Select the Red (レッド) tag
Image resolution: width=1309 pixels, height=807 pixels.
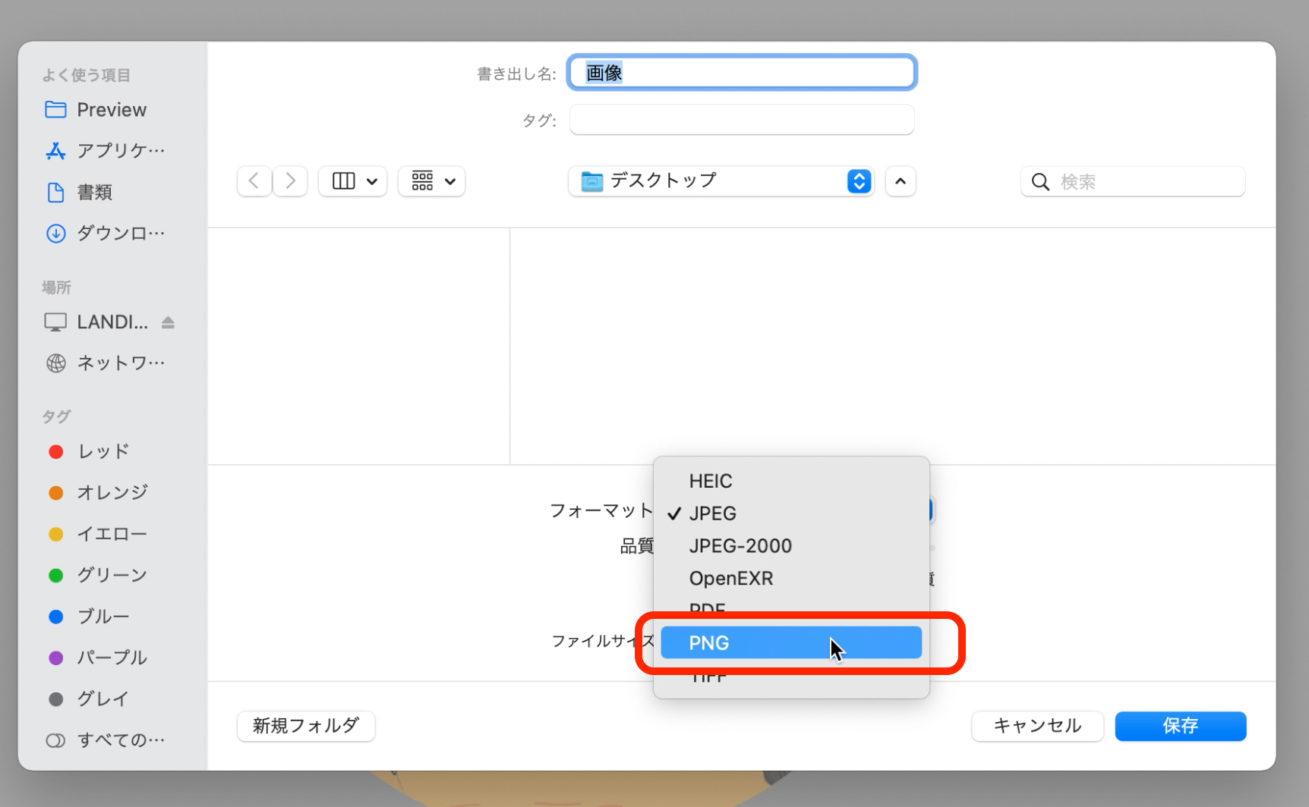coord(88,452)
